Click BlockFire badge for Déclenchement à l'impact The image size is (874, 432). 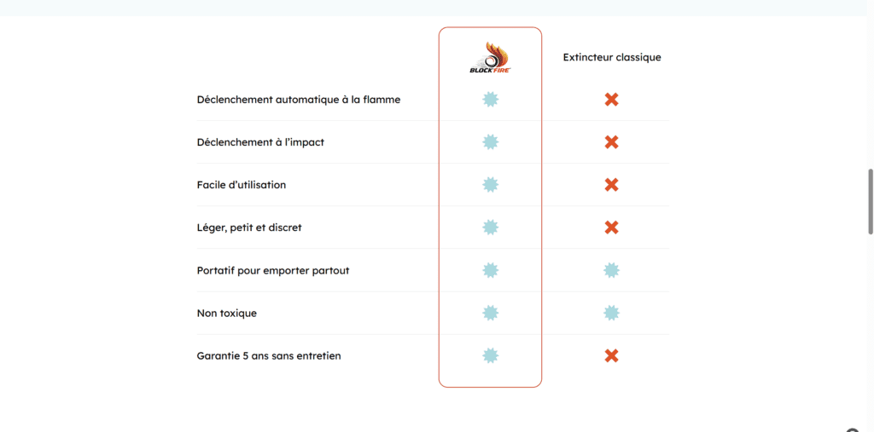click(490, 142)
